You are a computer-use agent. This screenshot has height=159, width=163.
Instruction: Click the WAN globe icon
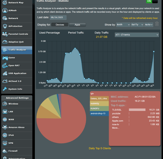click(5, 119)
